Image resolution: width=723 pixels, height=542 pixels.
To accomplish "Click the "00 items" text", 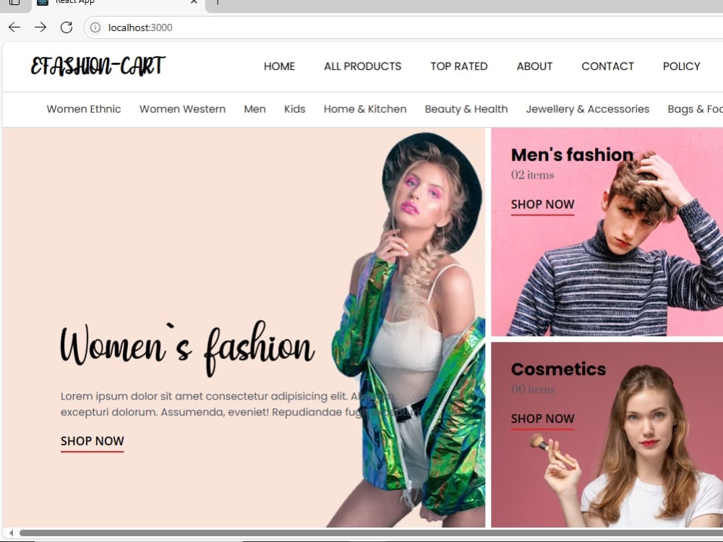I will (533, 390).
